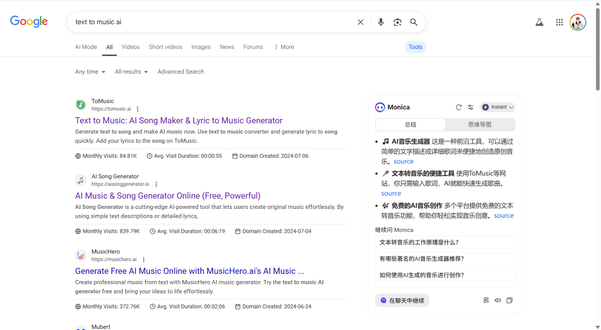Regenerate Monica's summary with refresh icon

(459, 107)
